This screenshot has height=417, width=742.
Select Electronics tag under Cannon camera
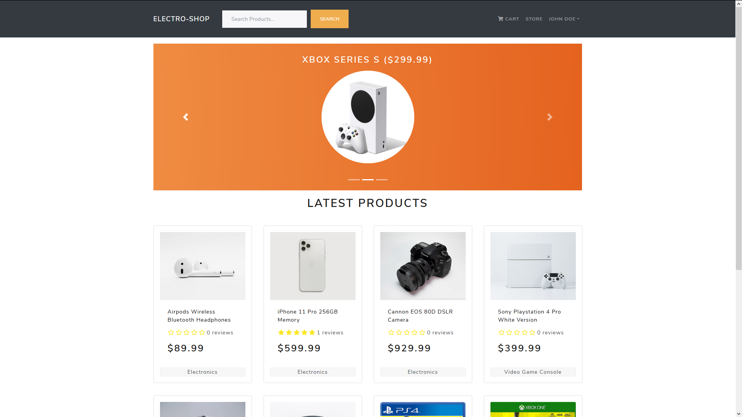423,372
